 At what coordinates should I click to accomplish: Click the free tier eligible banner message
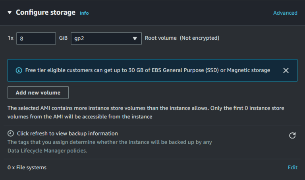[x=148, y=70]
